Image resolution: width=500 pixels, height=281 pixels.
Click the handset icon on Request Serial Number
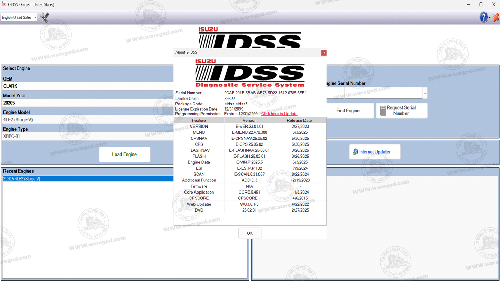(383, 110)
